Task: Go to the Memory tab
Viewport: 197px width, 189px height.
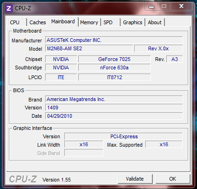Action: 89,22
